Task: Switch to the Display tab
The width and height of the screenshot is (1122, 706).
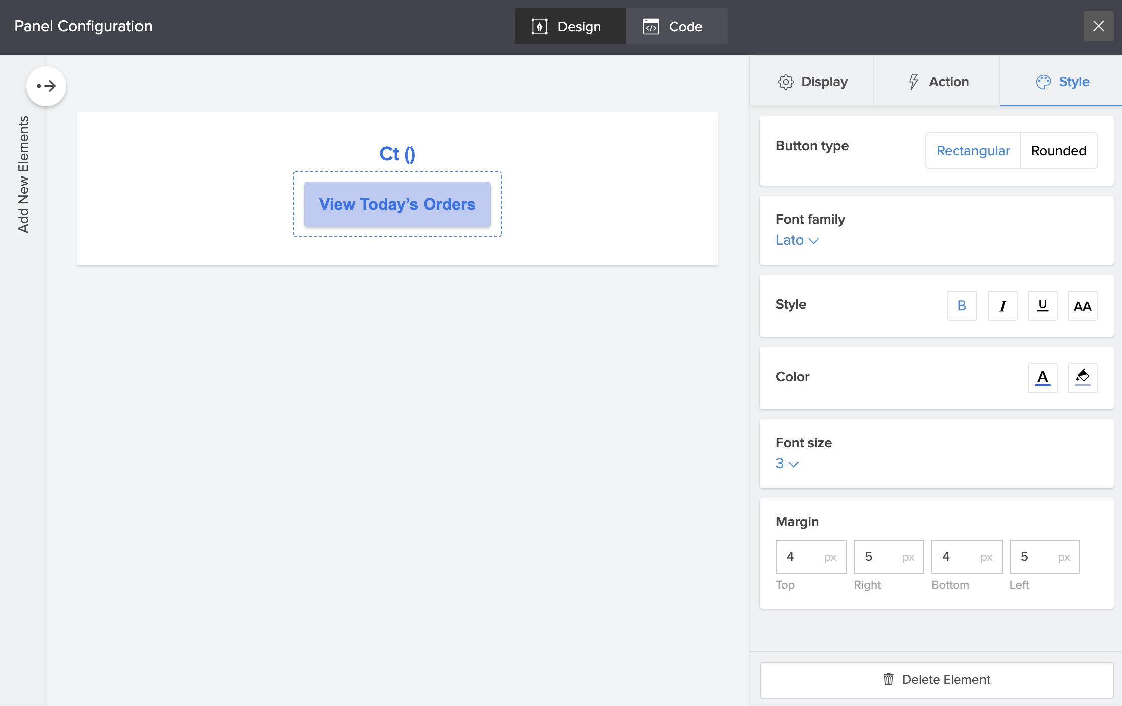Action: (812, 82)
